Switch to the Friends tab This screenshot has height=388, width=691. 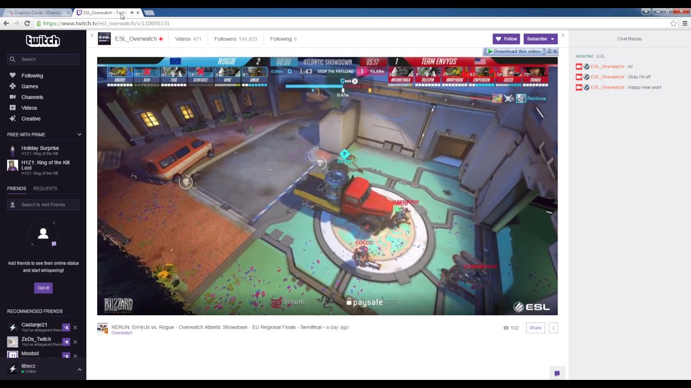pos(17,189)
